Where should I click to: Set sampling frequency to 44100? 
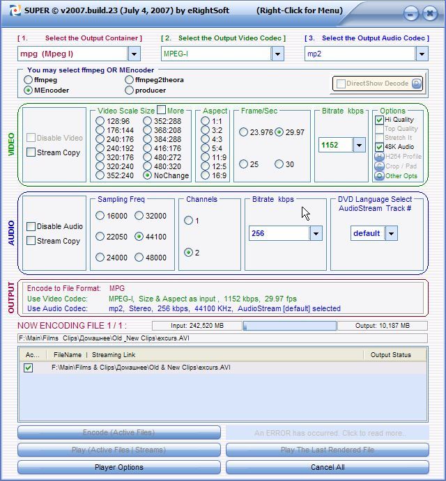point(139,237)
